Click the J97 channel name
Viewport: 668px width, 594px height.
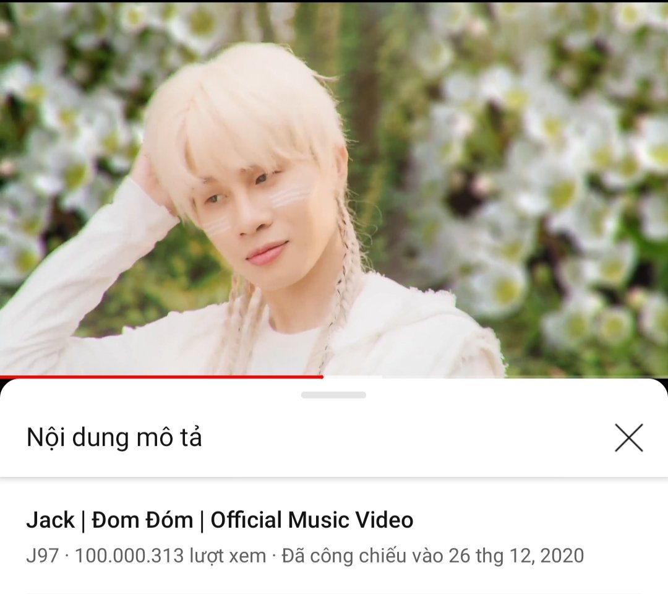coord(42,556)
